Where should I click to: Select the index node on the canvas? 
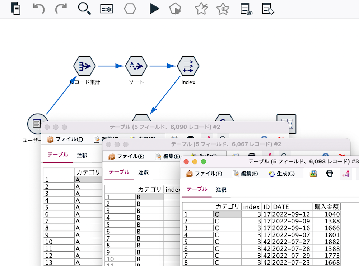[188, 66]
